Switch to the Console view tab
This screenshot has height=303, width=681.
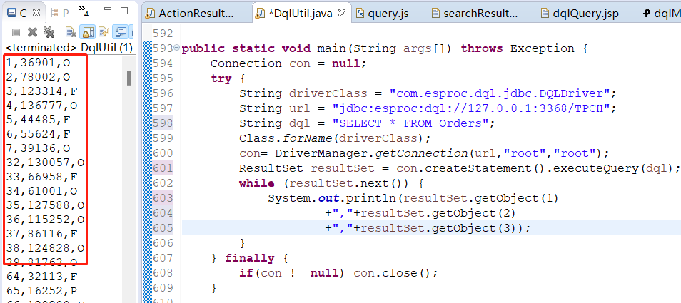point(19,13)
